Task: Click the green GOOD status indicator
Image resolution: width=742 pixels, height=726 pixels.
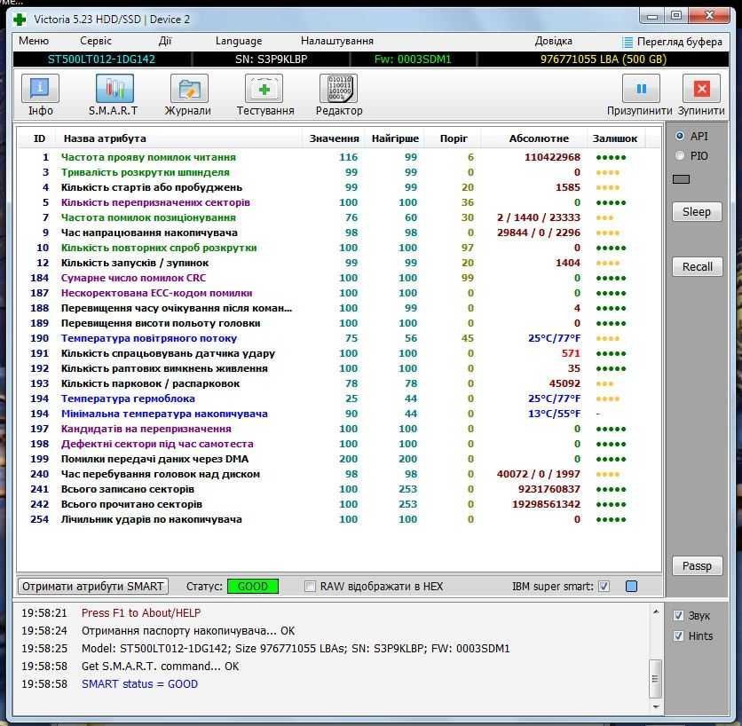Action: click(x=253, y=587)
